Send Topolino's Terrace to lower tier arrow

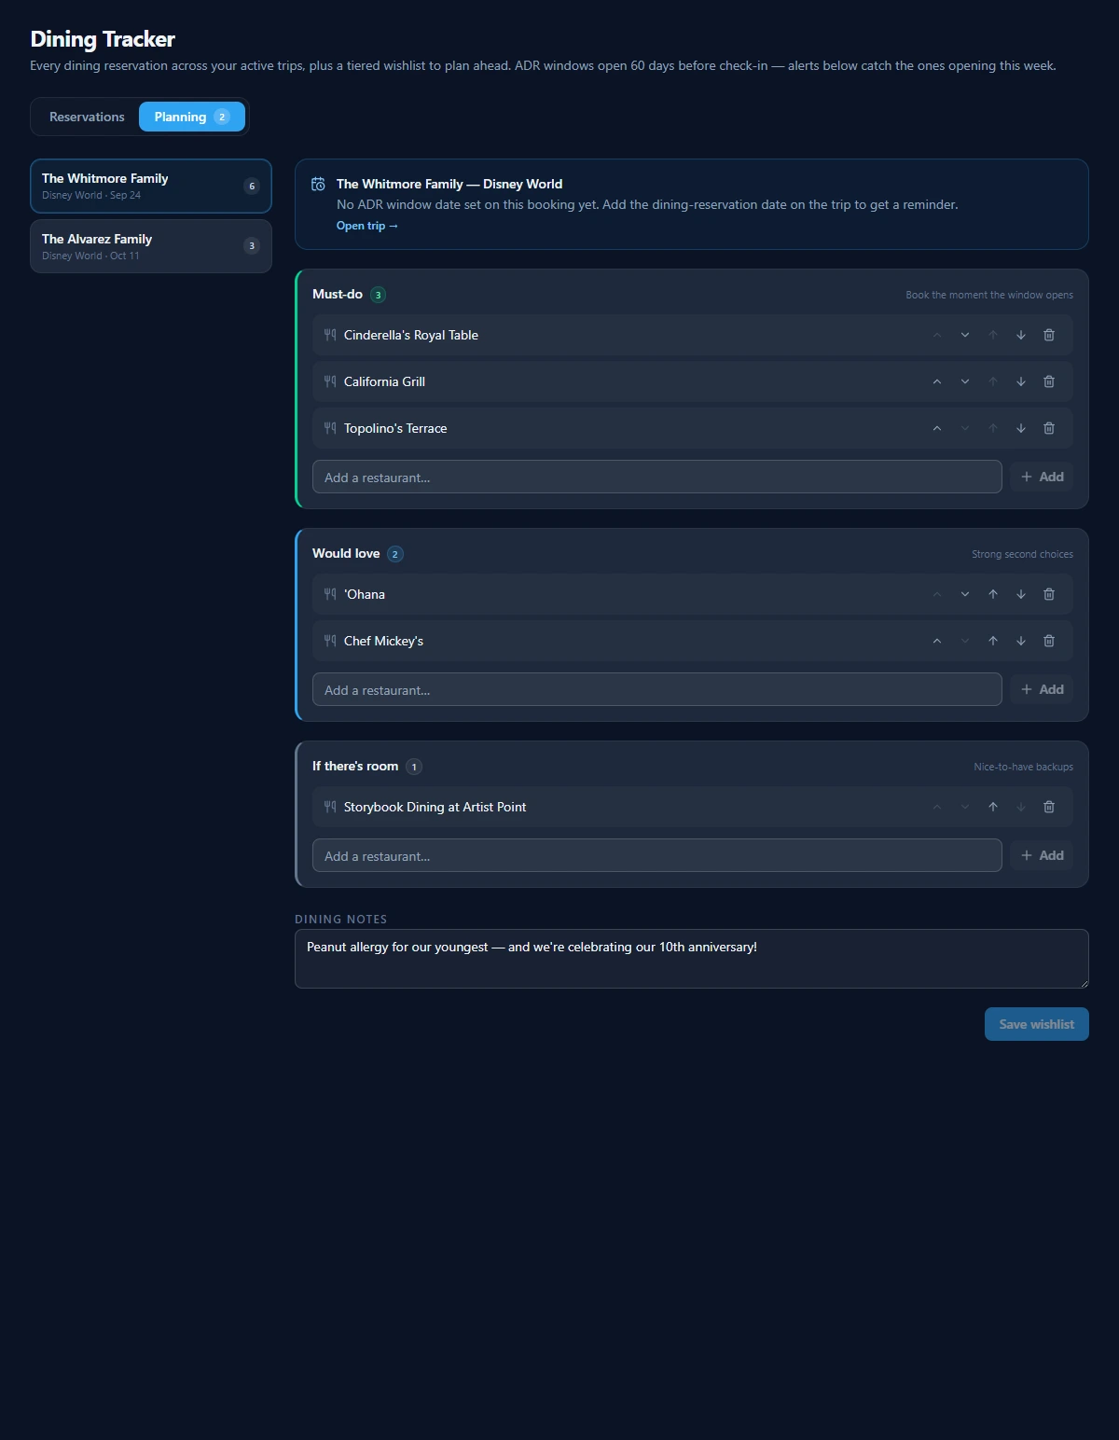(1021, 428)
